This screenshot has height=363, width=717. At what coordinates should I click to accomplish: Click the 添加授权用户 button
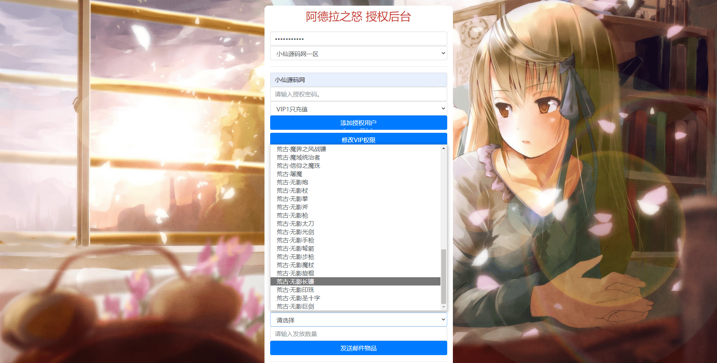358,123
